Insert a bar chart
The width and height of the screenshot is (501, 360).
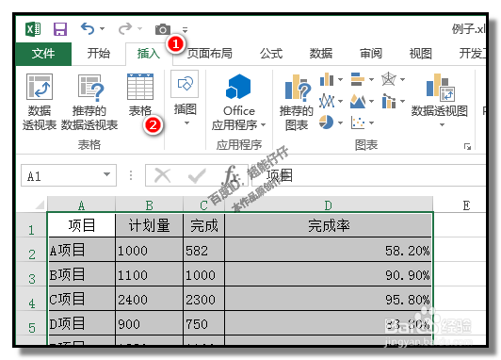click(358, 79)
